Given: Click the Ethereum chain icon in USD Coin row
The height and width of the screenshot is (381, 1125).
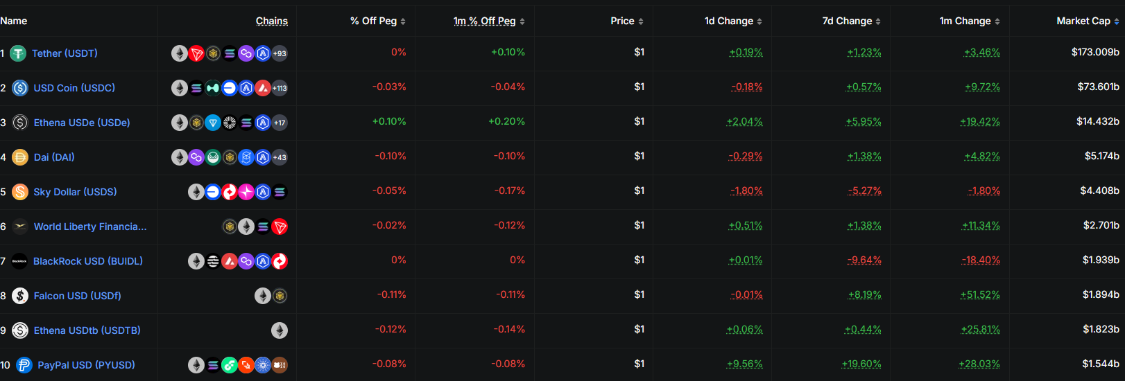Looking at the screenshot, I should point(180,88).
